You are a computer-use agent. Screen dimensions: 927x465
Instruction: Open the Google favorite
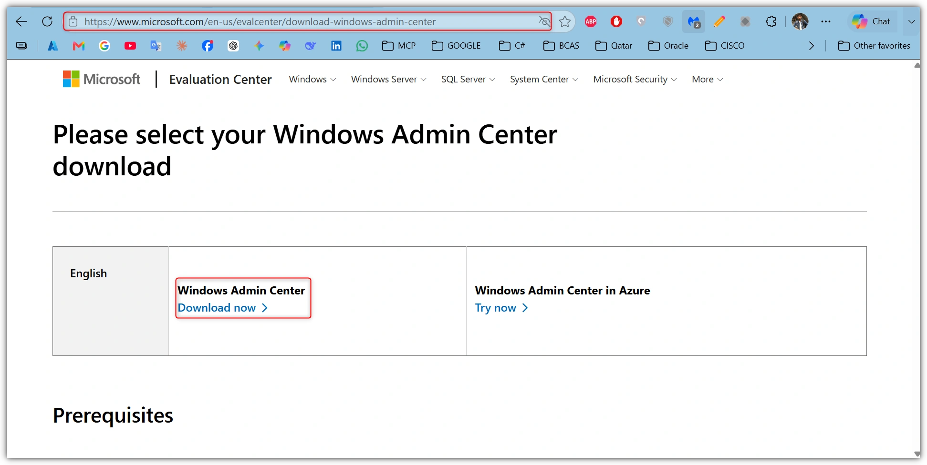pos(104,46)
